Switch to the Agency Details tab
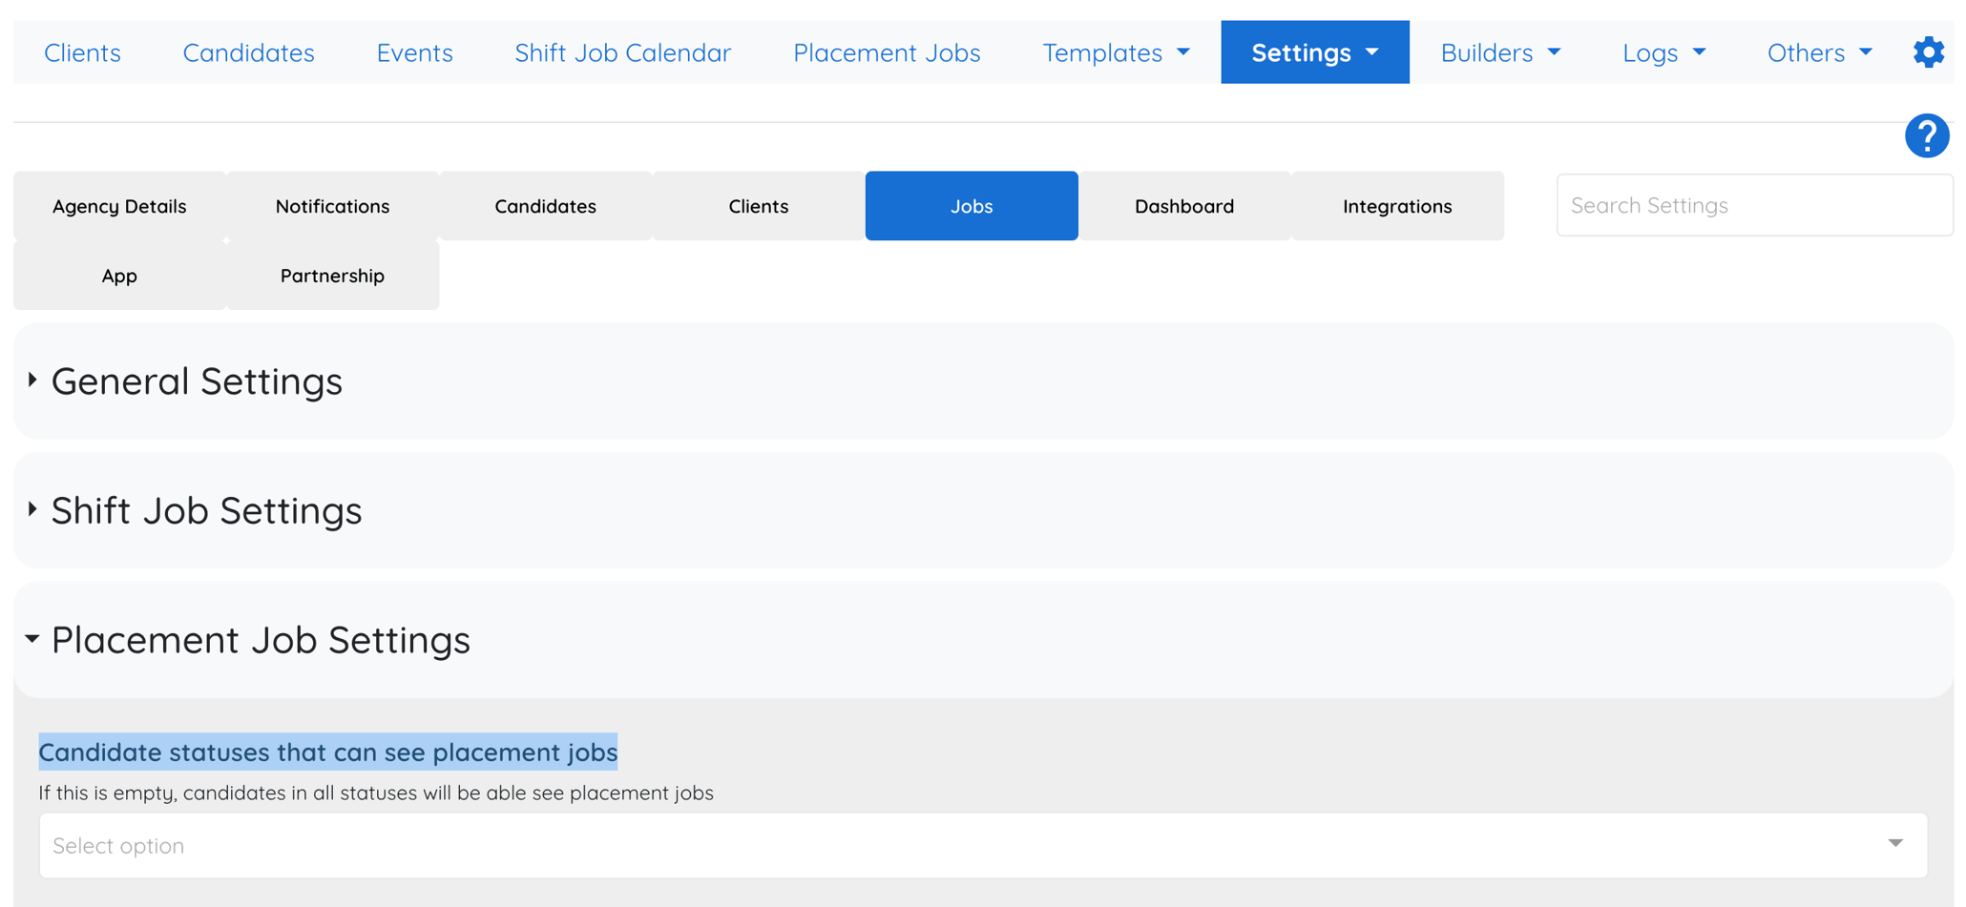The height and width of the screenshot is (907, 1966). (118, 205)
